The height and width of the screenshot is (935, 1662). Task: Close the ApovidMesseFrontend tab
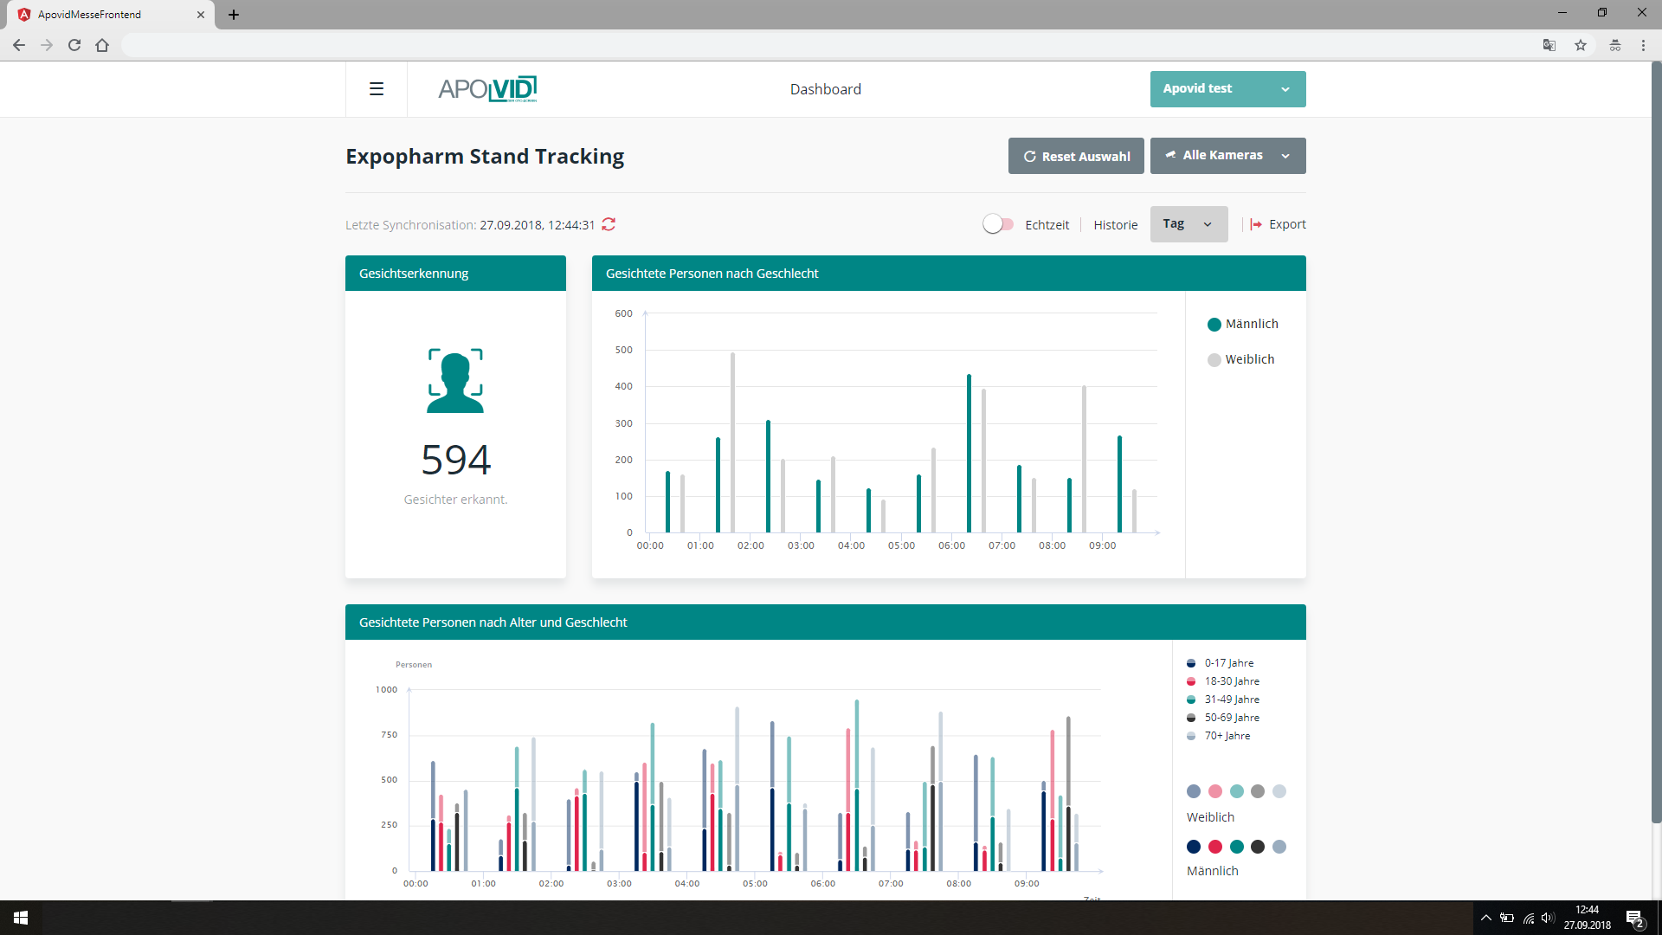click(x=201, y=15)
